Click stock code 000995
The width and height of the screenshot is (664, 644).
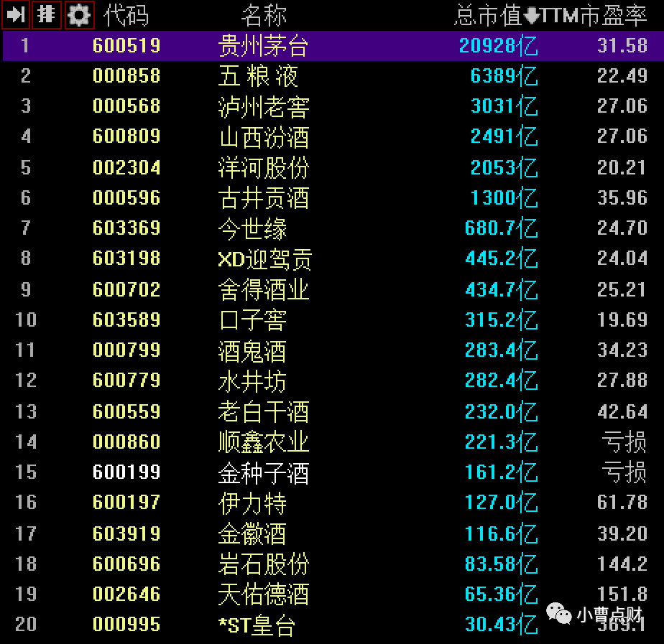pos(126,624)
